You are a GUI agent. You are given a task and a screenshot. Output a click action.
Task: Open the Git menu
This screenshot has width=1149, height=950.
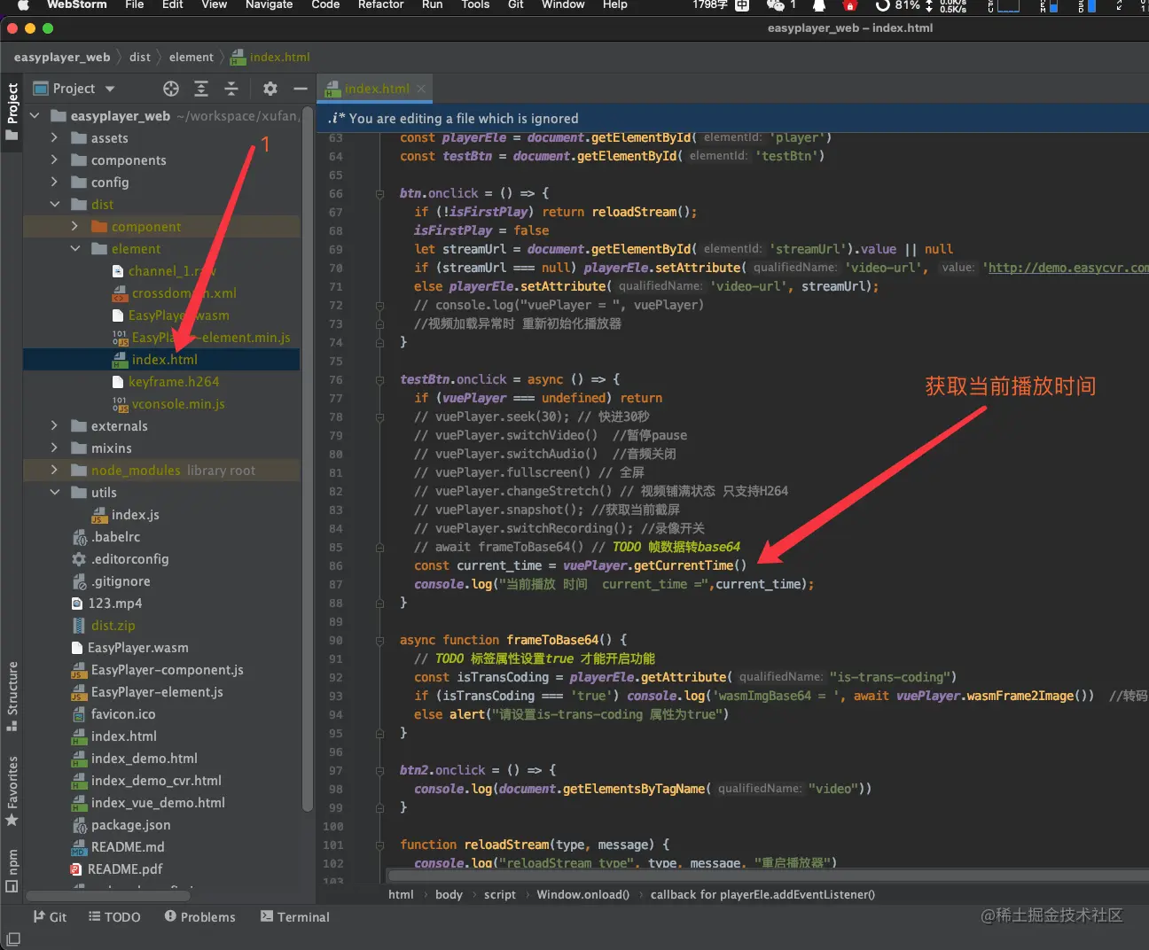pos(516,5)
